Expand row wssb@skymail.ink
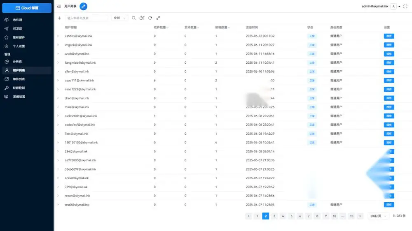Viewport: 412px width, 231px height. click(58, 54)
